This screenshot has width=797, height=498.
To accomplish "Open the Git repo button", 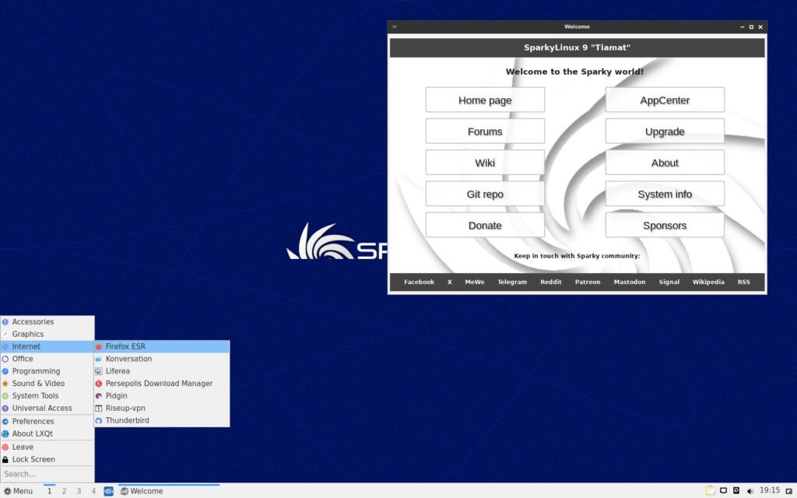I will (485, 194).
